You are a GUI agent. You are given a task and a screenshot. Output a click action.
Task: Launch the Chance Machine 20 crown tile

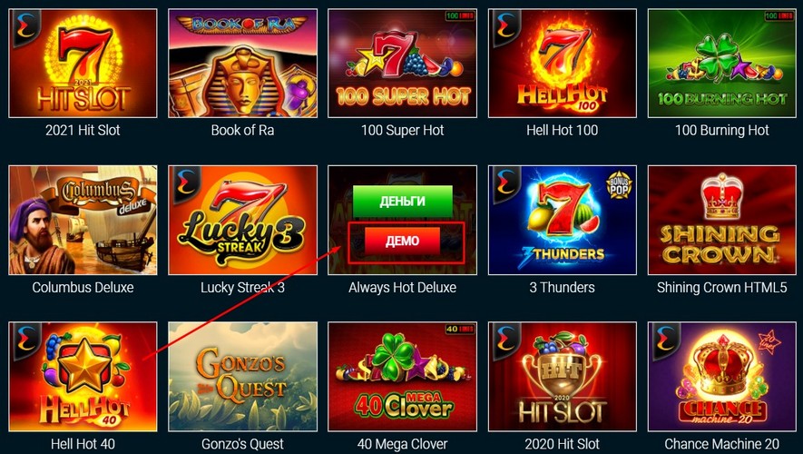pos(722,377)
